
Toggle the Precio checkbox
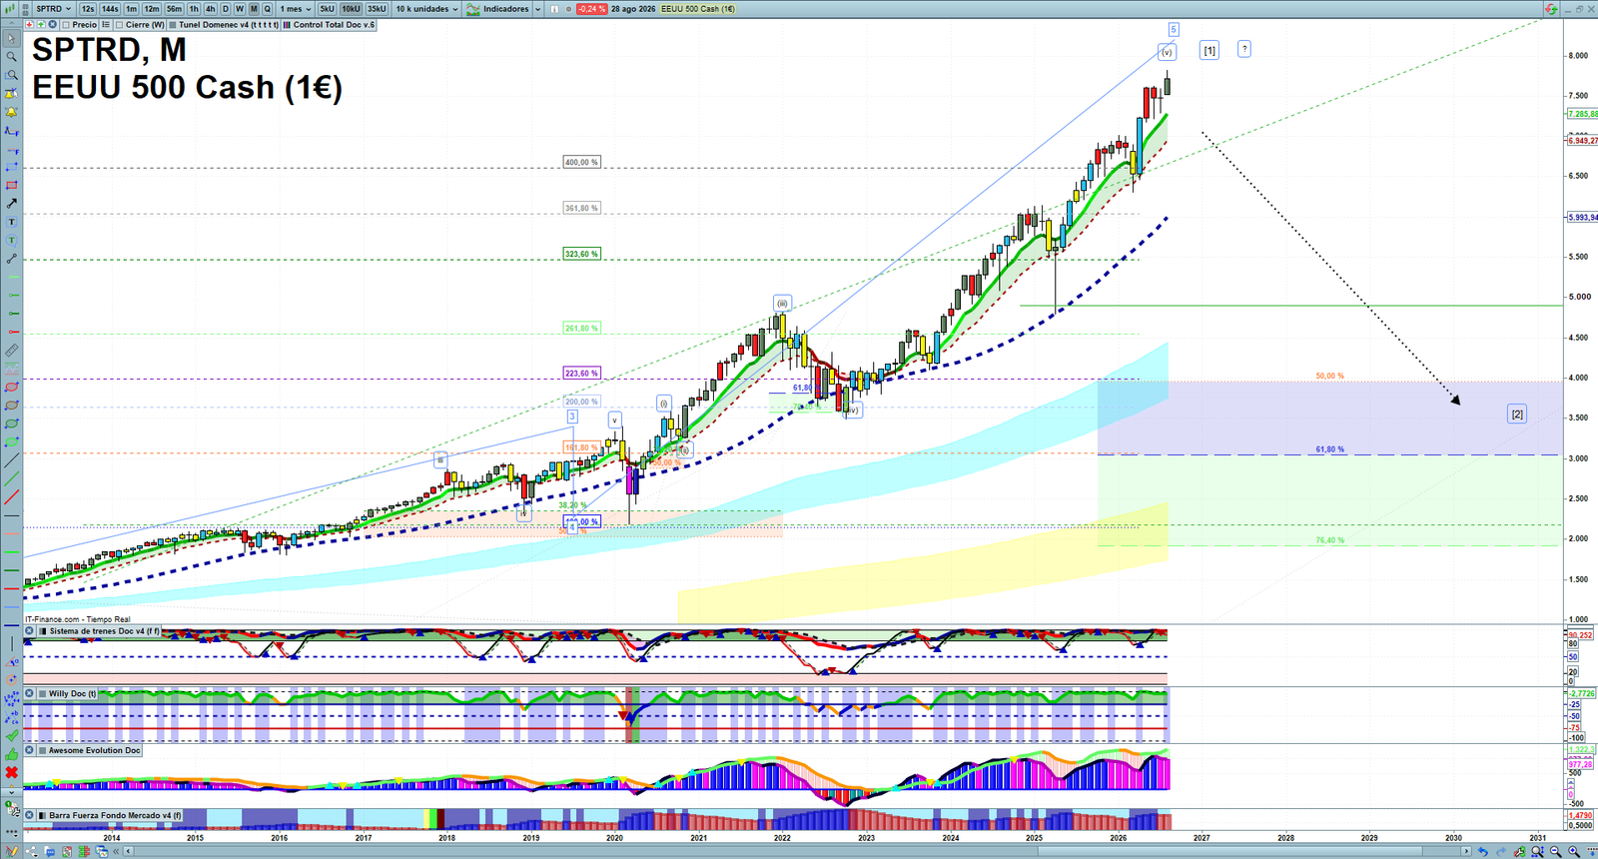click(x=66, y=25)
